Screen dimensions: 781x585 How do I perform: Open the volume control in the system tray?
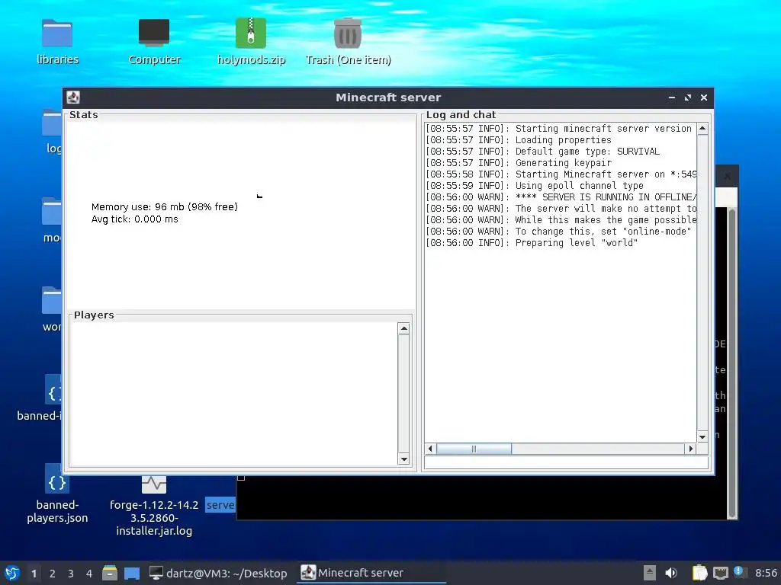click(671, 573)
